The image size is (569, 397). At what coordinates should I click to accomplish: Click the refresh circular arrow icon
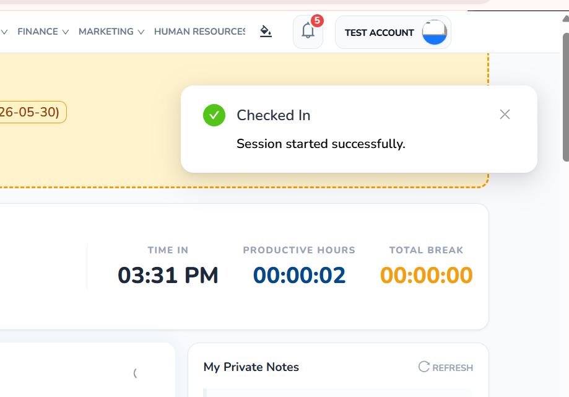pyautogui.click(x=424, y=367)
